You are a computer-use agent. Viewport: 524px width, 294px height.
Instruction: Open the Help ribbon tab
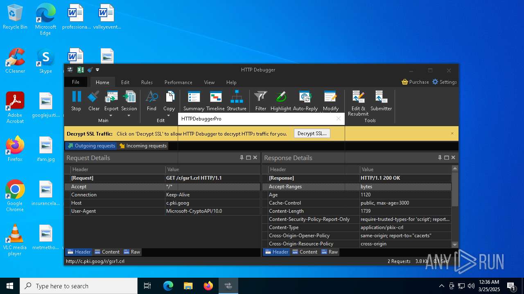(231, 82)
